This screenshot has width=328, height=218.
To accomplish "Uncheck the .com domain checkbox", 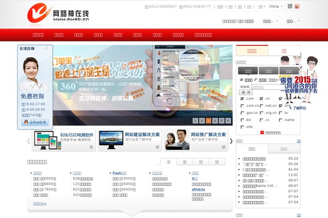I will [x=242, y=99].
